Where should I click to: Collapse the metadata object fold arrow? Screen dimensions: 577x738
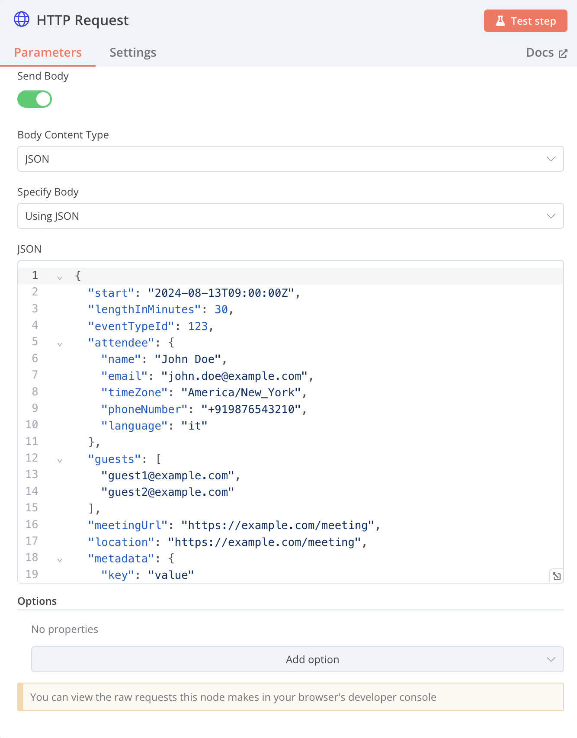pyautogui.click(x=60, y=560)
